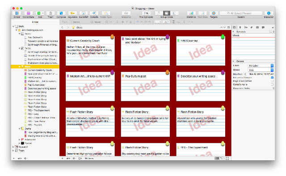Open the Status dropdown showing Idea

tap(261, 70)
